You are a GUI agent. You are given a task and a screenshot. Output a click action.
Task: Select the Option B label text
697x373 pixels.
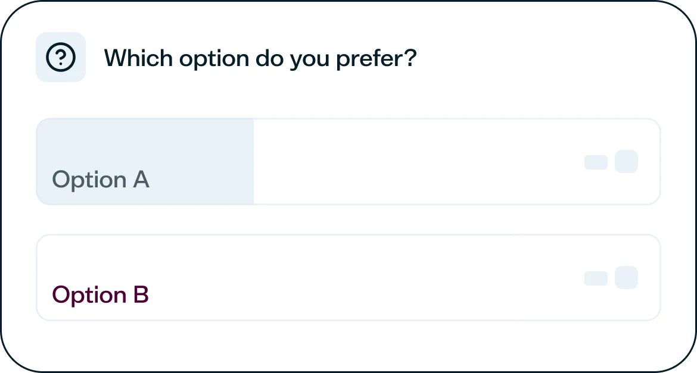click(x=100, y=295)
